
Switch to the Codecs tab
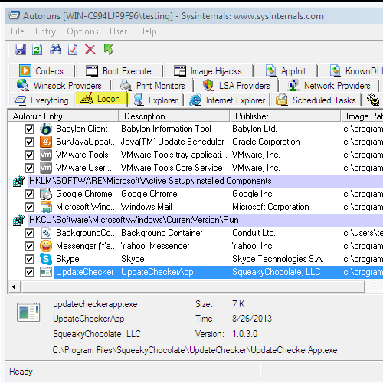[41, 70]
